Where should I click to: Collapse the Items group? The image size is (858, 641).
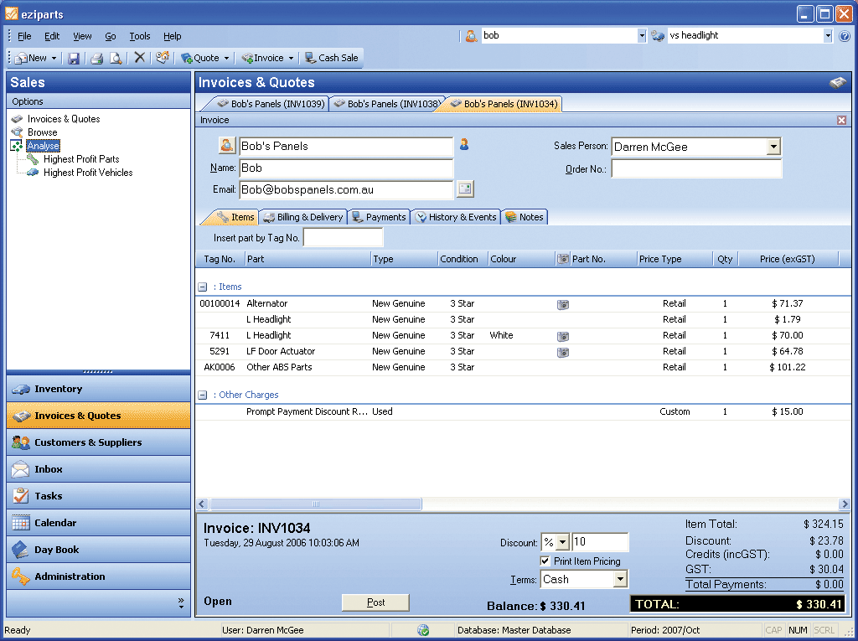pos(203,287)
